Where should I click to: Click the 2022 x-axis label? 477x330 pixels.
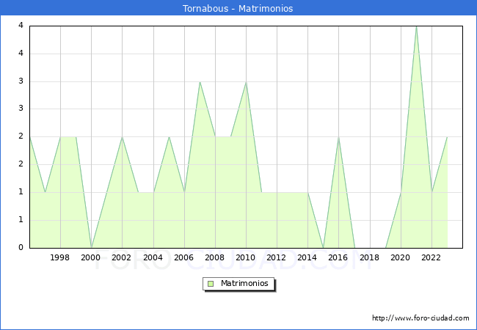(431, 257)
